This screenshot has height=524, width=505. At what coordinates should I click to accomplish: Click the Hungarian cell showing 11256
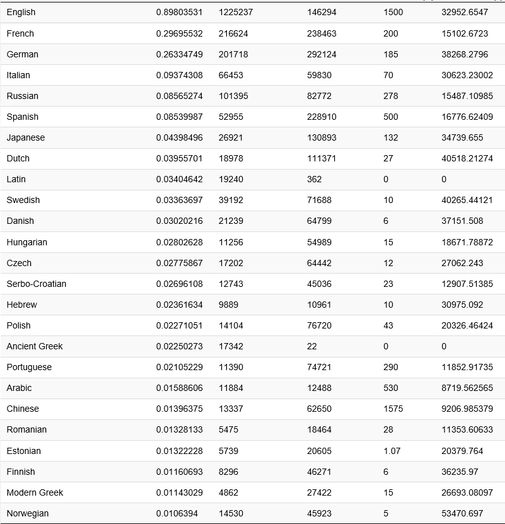click(231, 242)
